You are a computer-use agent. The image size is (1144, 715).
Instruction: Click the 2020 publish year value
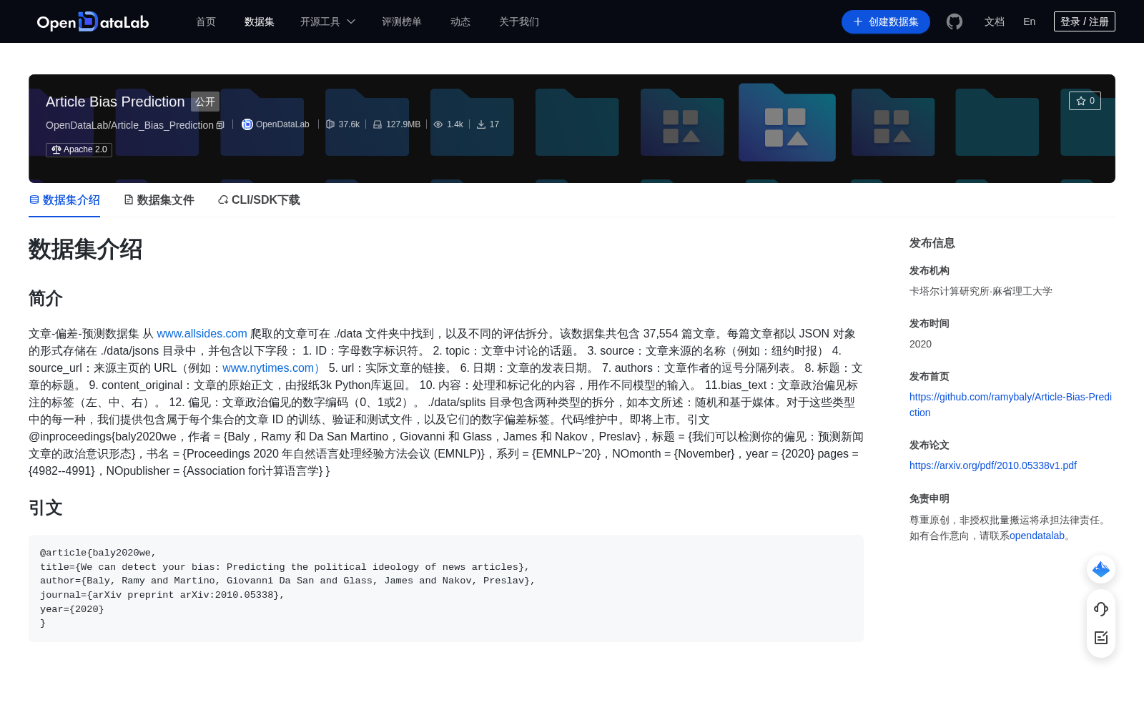(920, 344)
